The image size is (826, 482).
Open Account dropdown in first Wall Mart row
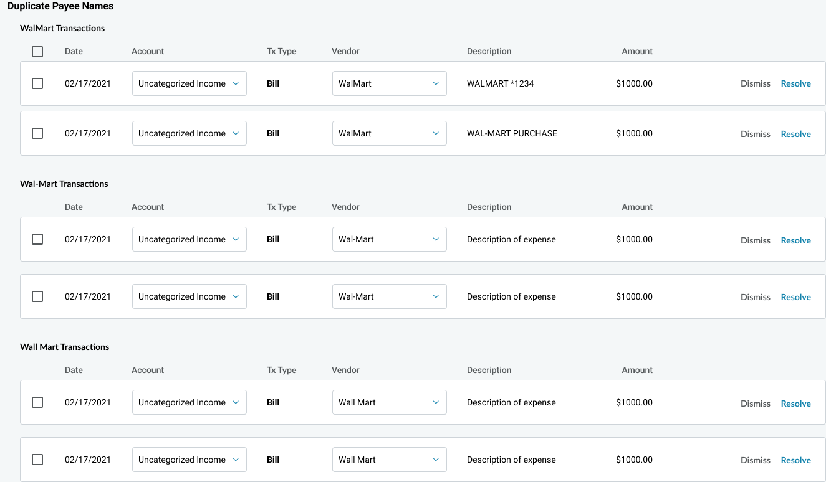coord(190,402)
